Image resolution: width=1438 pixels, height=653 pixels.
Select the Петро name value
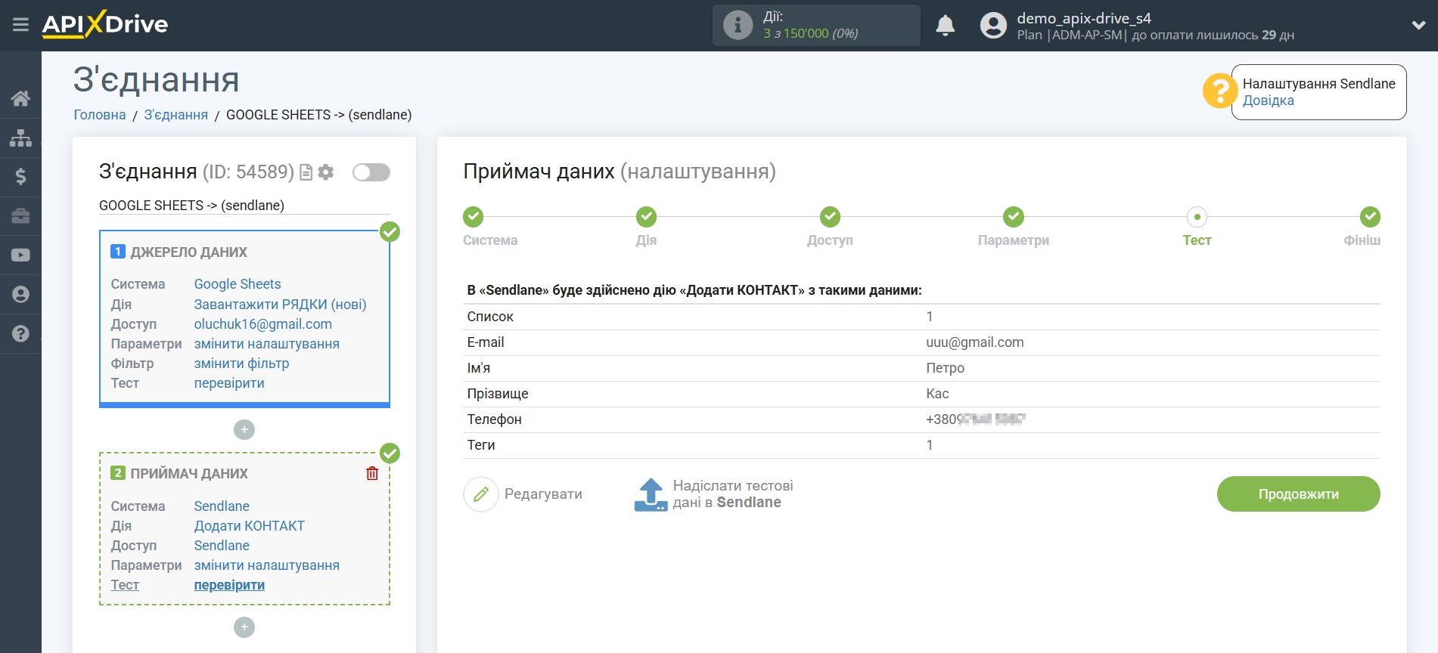click(945, 368)
